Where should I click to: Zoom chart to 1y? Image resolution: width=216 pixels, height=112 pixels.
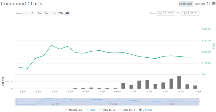point(53,13)
